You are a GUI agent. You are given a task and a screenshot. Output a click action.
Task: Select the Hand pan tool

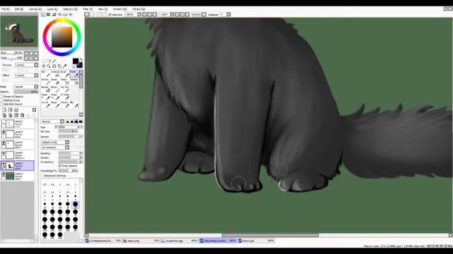pos(59,66)
